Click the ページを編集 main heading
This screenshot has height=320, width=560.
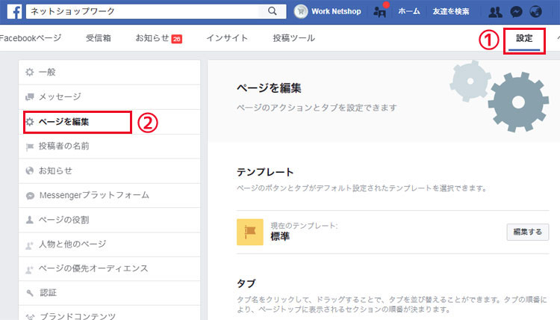[x=269, y=88]
